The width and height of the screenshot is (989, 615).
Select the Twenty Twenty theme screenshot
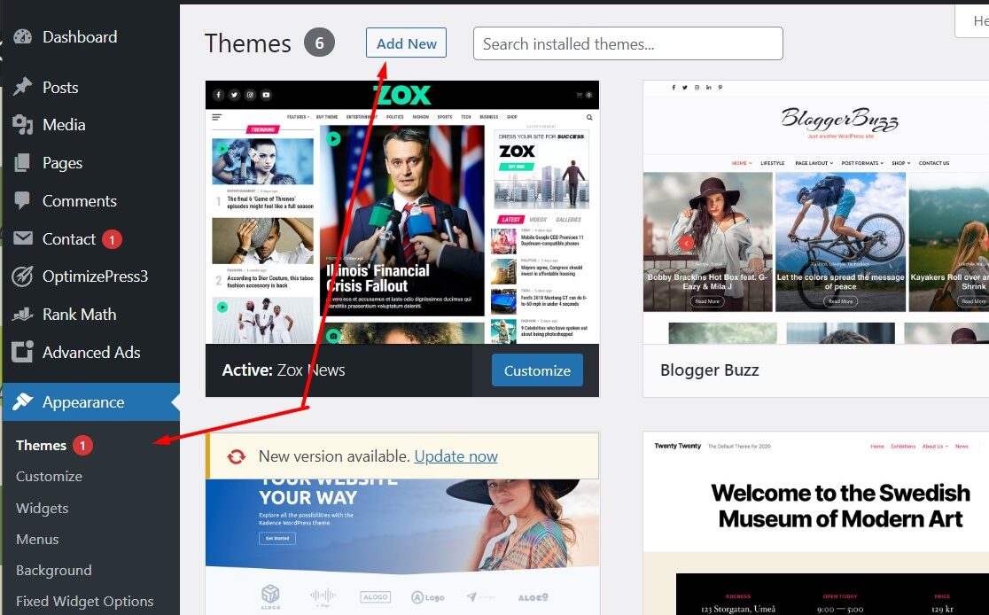tap(816, 524)
